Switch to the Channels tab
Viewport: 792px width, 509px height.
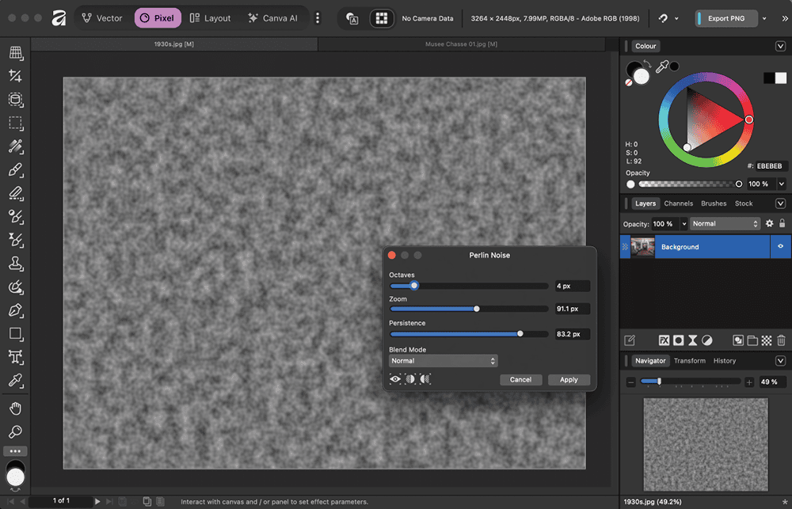[x=678, y=203]
